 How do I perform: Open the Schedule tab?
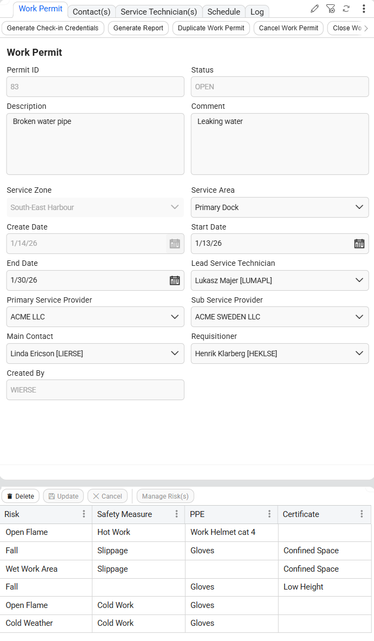click(224, 12)
